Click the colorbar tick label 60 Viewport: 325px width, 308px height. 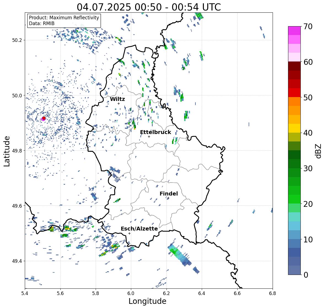308,62
